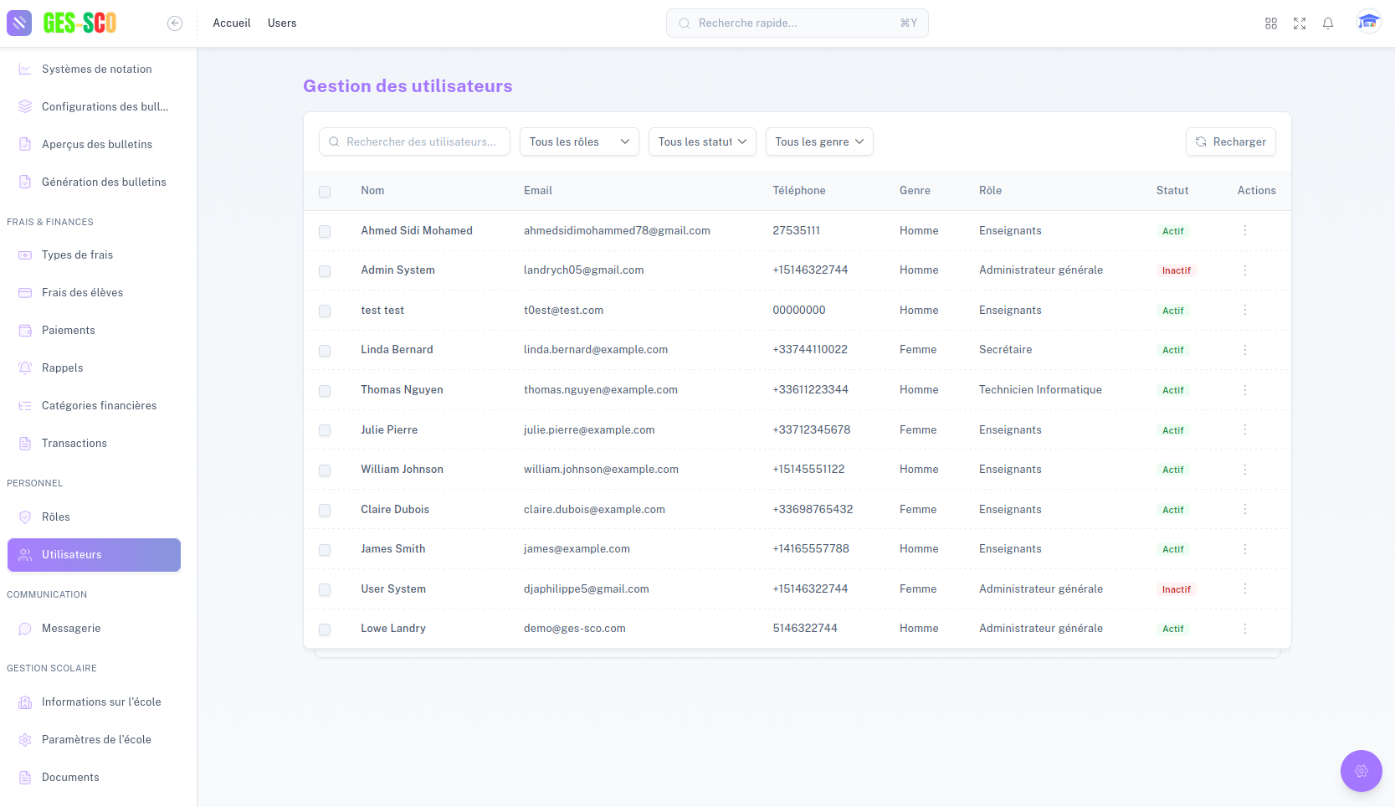Open the Systèmes de notation section
The image size is (1395, 807).
pyautogui.click(x=96, y=69)
